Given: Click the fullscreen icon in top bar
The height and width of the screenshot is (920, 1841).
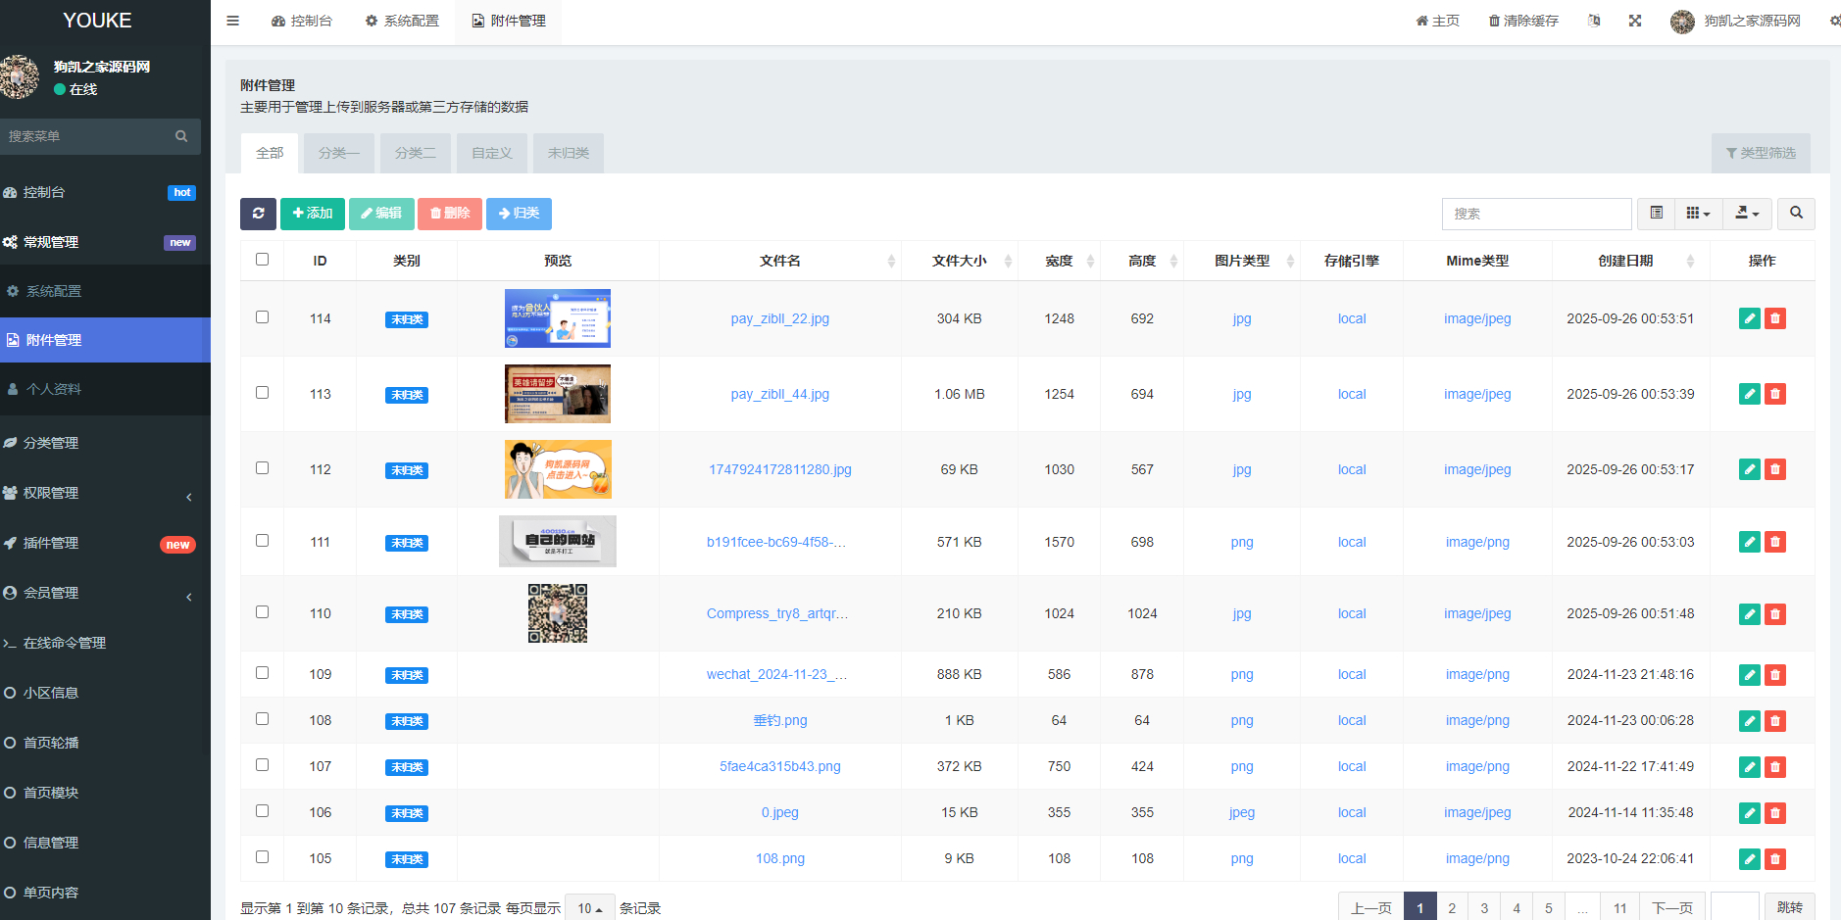Looking at the screenshot, I should [1635, 21].
